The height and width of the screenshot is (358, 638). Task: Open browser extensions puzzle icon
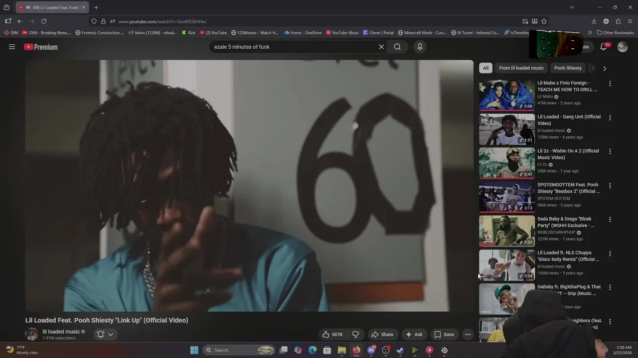618,21
